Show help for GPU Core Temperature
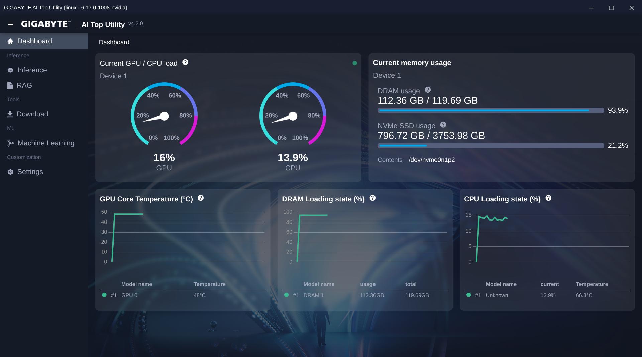The height and width of the screenshot is (357, 642). [x=201, y=198]
